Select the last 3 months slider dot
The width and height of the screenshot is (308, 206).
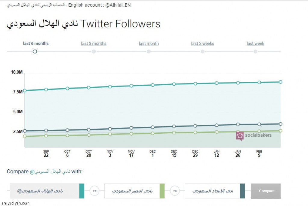point(94,51)
